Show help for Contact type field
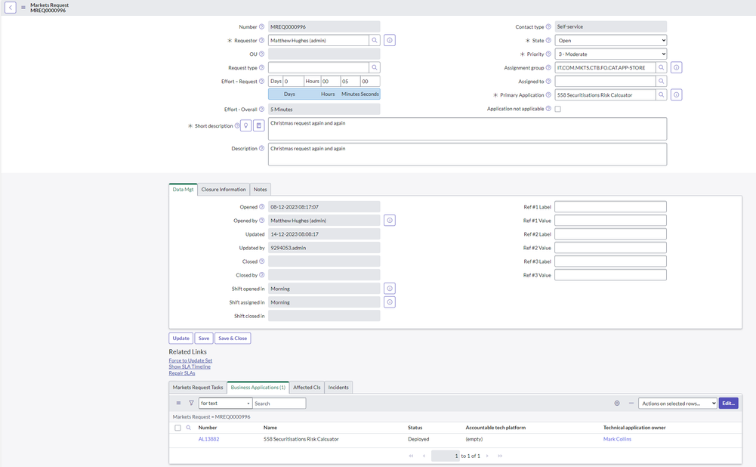 548,27
